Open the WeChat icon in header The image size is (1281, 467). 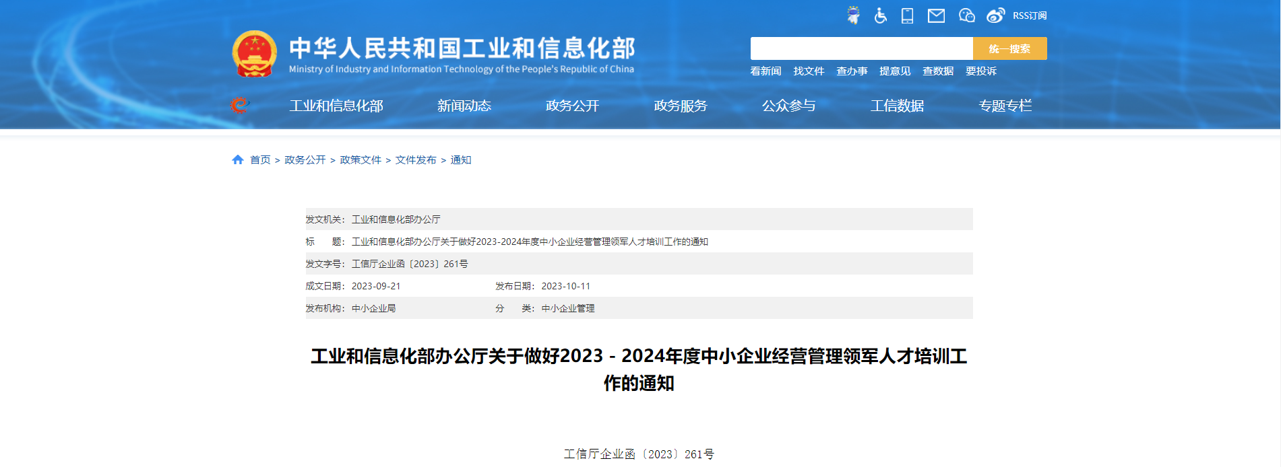click(966, 15)
